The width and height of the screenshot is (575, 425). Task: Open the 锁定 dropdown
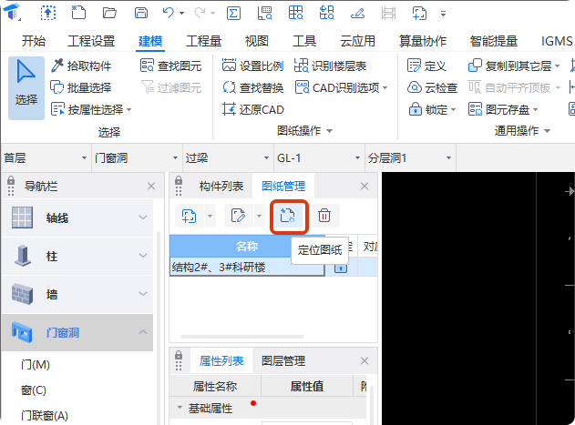[453, 109]
